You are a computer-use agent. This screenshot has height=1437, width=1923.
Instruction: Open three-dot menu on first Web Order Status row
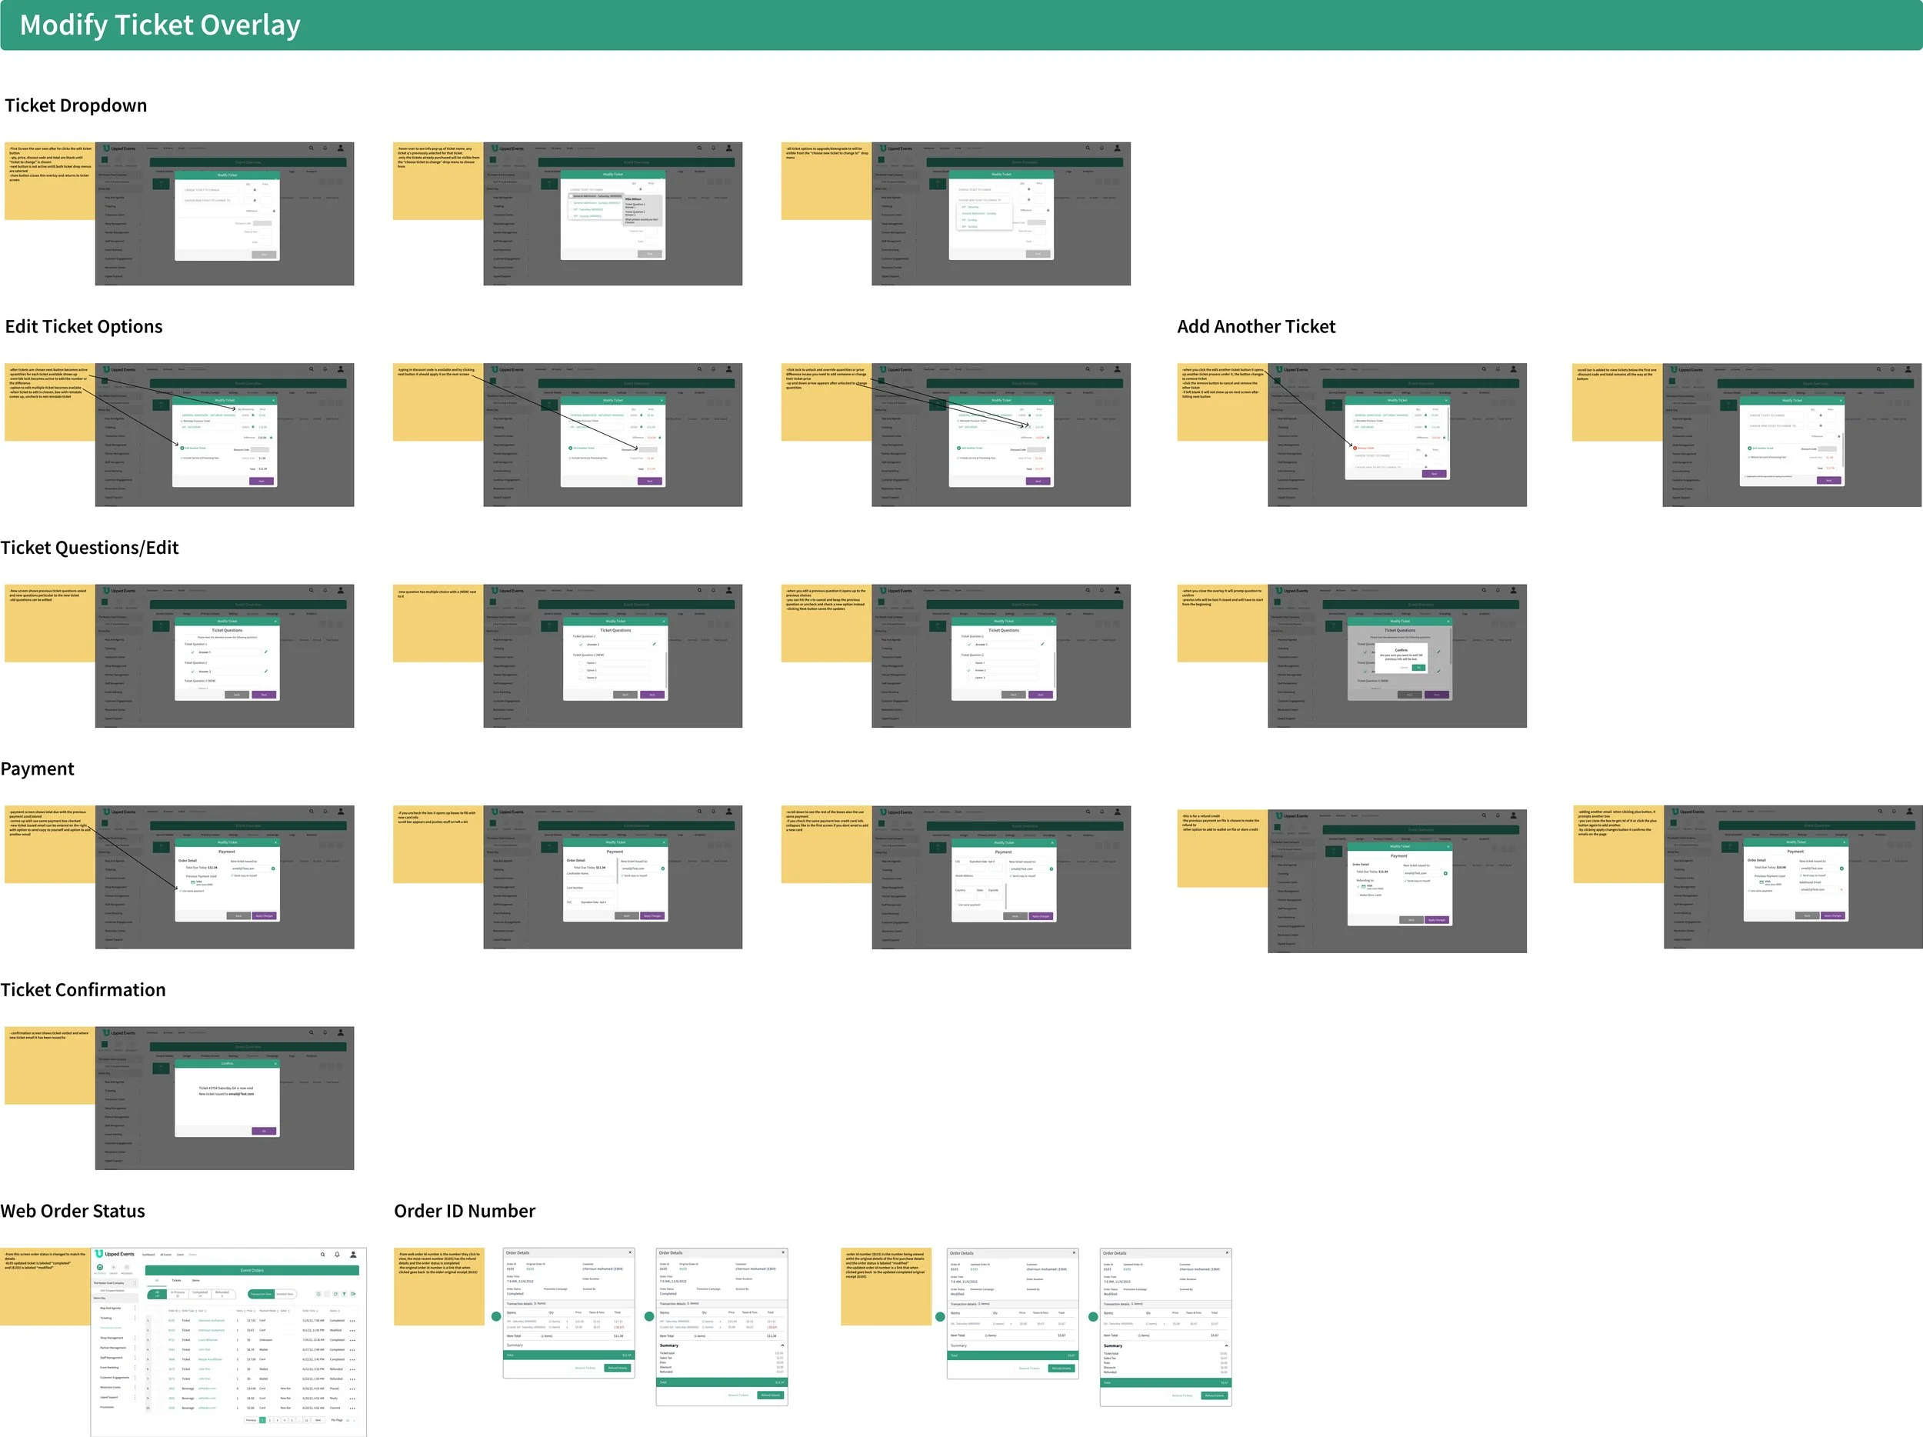[x=352, y=1321]
